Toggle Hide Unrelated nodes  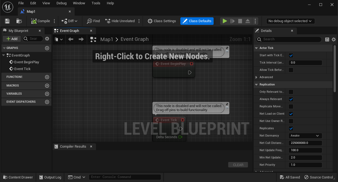[120, 21]
